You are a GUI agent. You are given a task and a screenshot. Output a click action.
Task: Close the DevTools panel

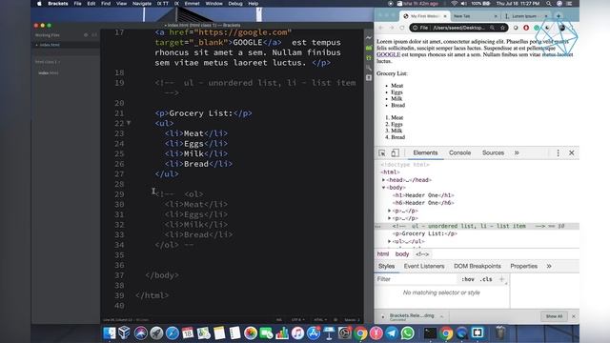pyautogui.click(x=572, y=153)
